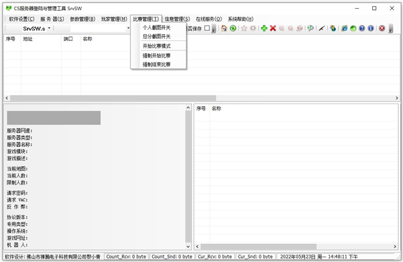Image resolution: width=403 pixels, height=262 pixels.
Task: Open the 在线服务(O) menu
Action: [208, 19]
